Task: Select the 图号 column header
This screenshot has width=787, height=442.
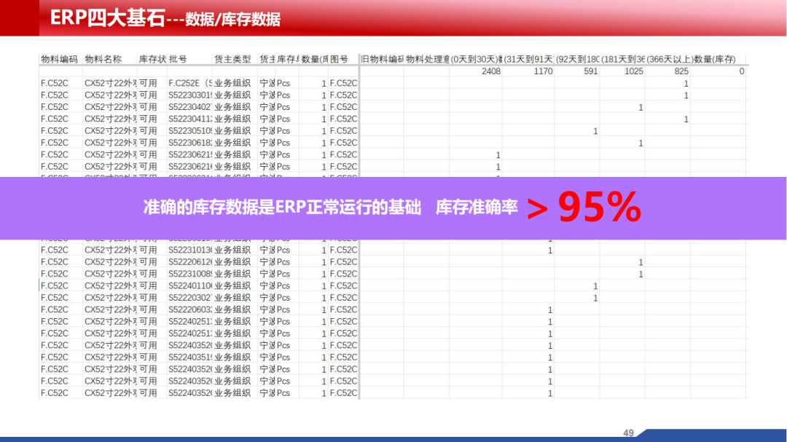Action: tap(340, 59)
